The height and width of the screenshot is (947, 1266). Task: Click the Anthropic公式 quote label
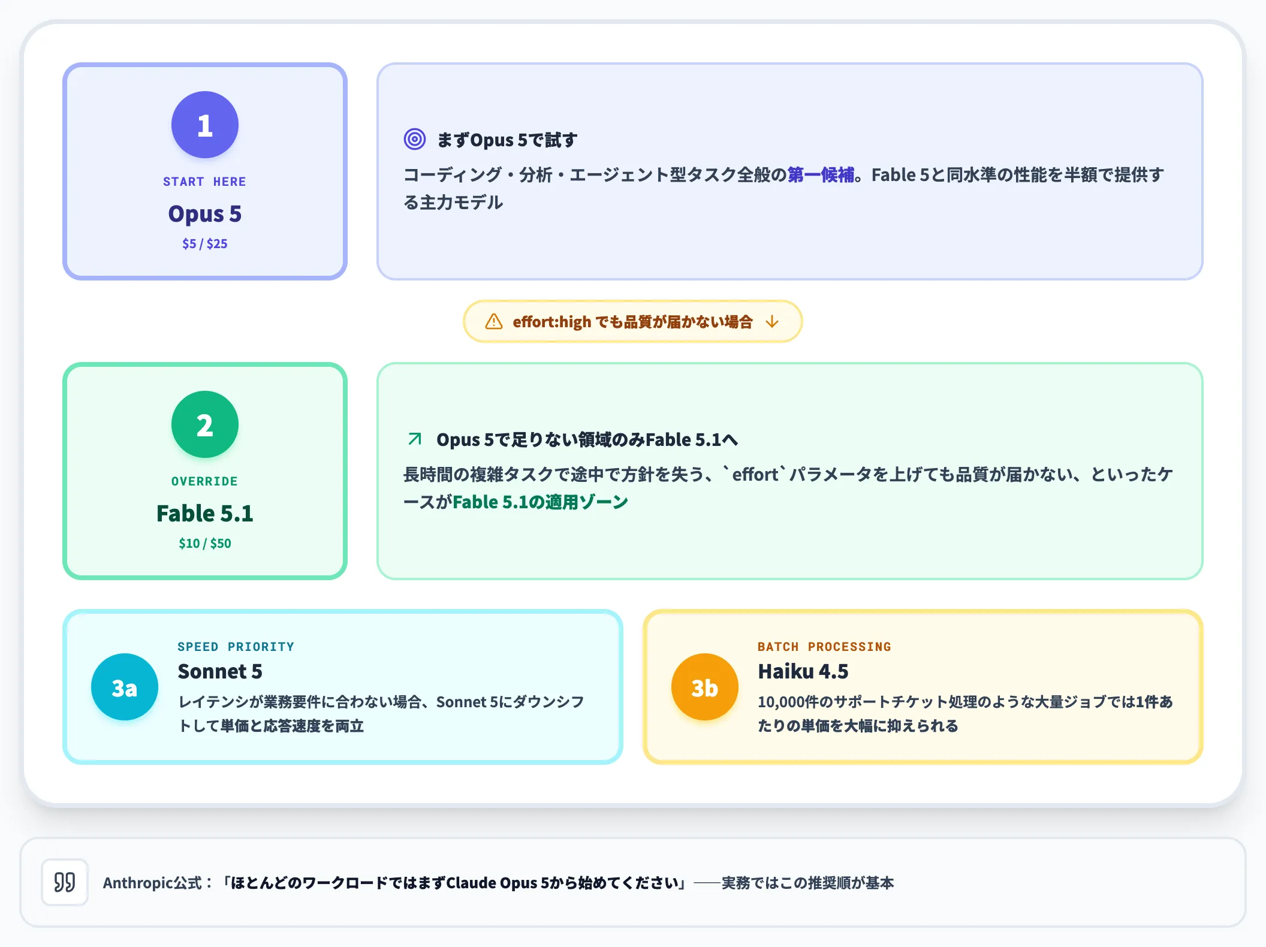[158, 883]
